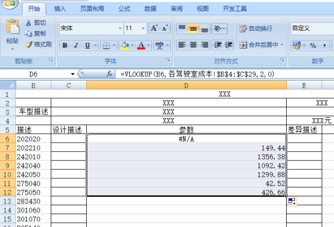Open text orientation button

[219, 28]
